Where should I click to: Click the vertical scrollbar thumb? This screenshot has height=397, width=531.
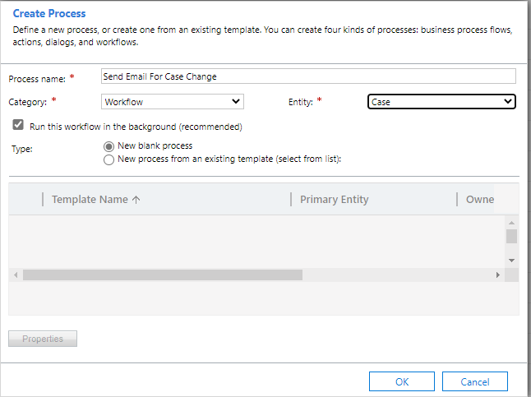(x=511, y=237)
